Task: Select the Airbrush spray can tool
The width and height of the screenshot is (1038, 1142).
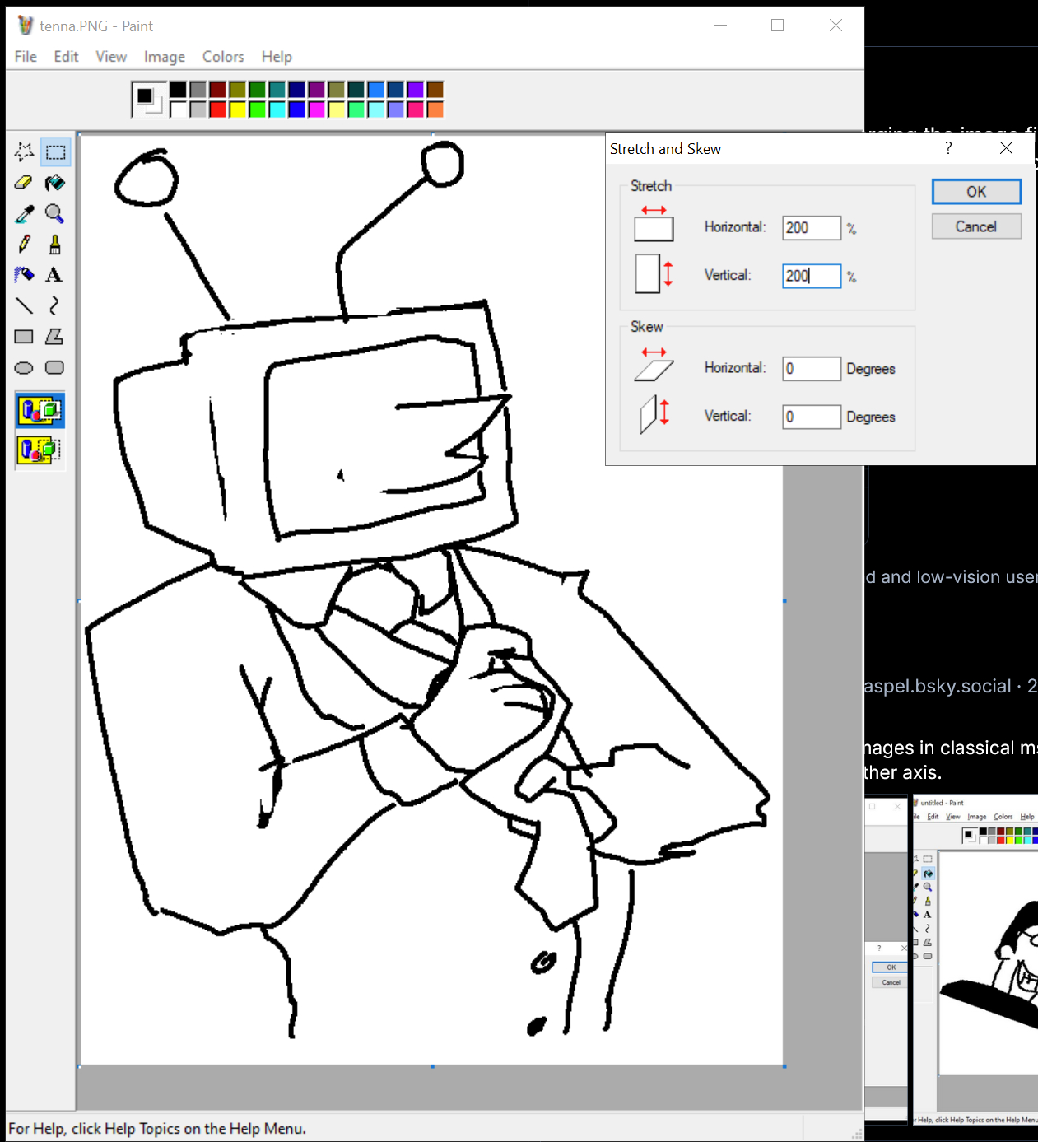Action: pyautogui.click(x=24, y=275)
